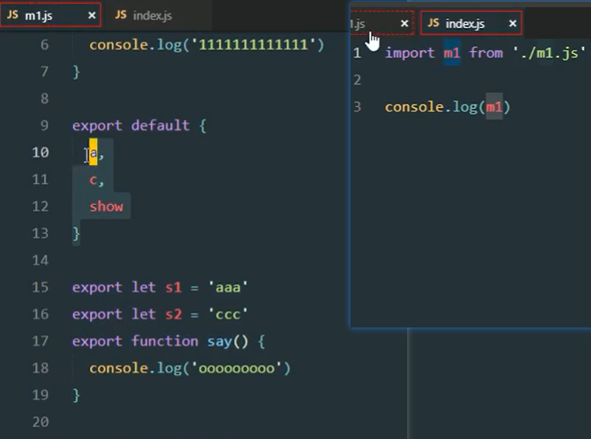The image size is (591, 439).
Task: Click line number 15 in the gutter
Action: click(x=41, y=287)
